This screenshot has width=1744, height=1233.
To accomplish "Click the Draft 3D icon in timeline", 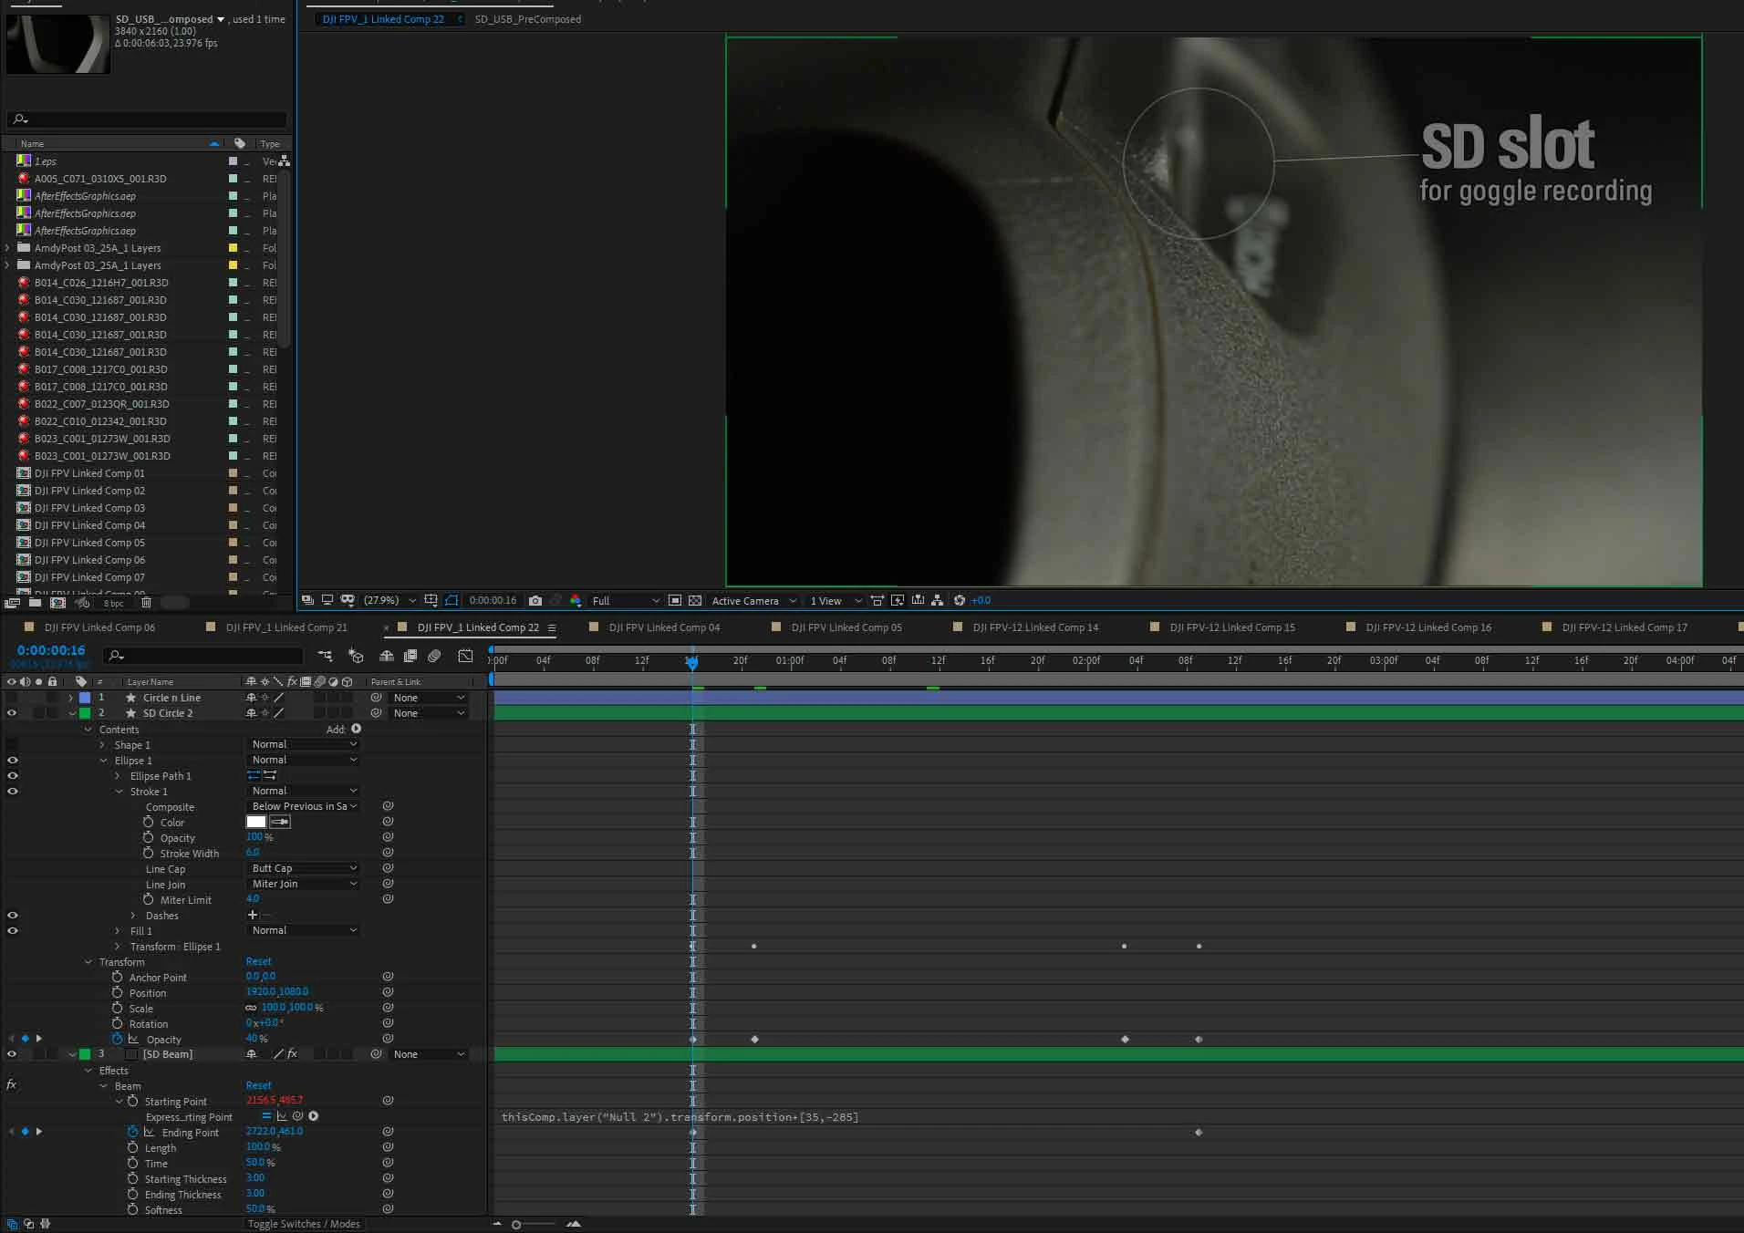I will coord(357,656).
